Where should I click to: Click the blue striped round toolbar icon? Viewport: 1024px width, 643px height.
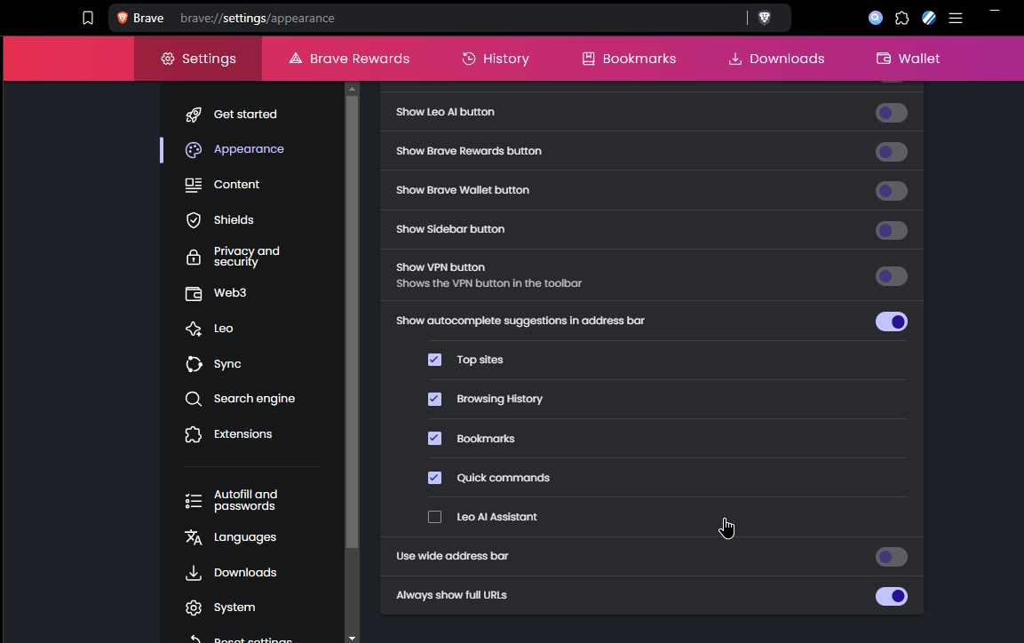(929, 19)
